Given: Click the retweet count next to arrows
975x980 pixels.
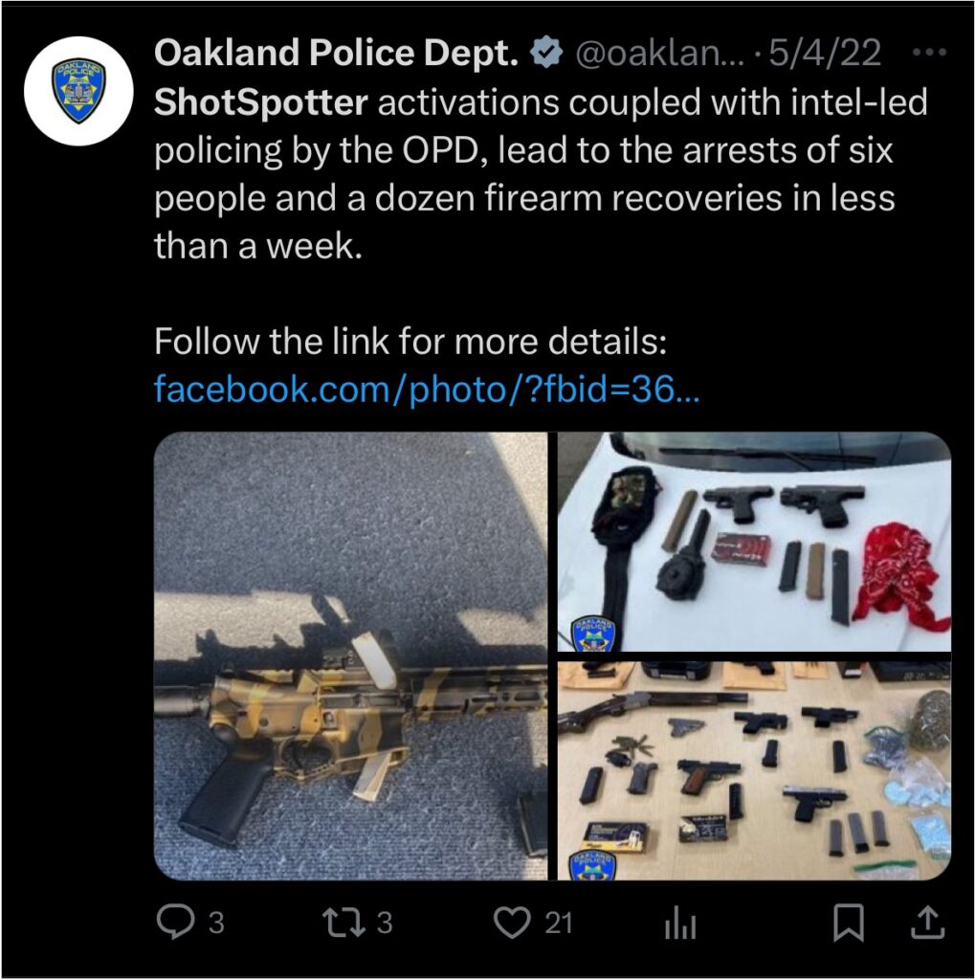Looking at the screenshot, I should pyautogui.click(x=385, y=923).
